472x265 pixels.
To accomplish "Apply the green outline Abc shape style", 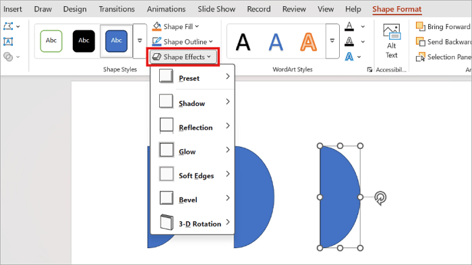I will point(51,40).
